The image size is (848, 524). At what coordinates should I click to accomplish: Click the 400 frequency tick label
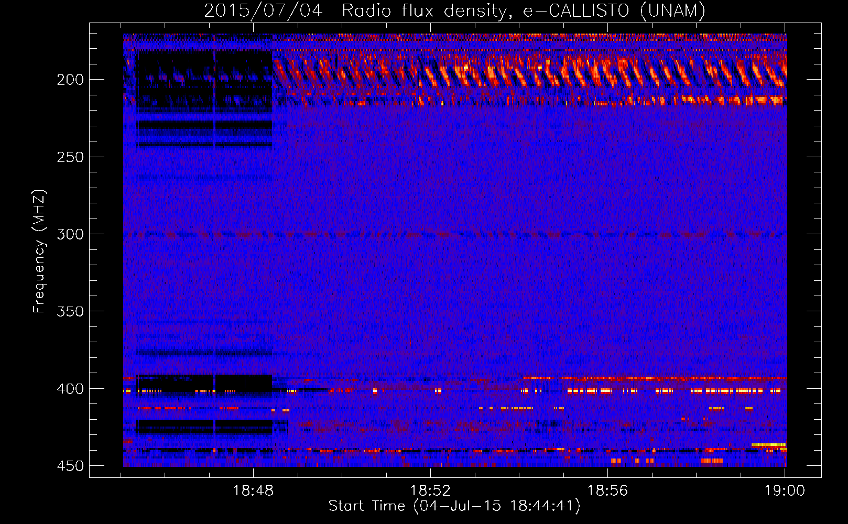pos(70,389)
